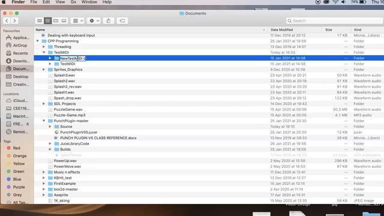This screenshot has height=216, width=384.
Task: Open the Apple menu
Action: coord(4,2)
